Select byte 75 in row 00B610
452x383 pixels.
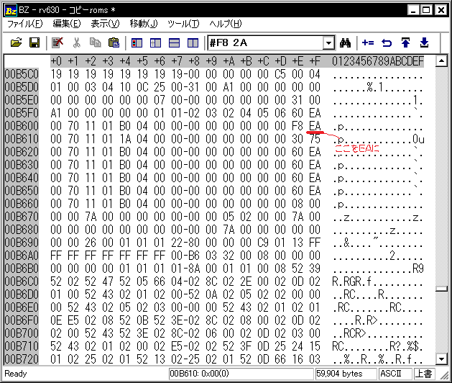click(x=315, y=139)
